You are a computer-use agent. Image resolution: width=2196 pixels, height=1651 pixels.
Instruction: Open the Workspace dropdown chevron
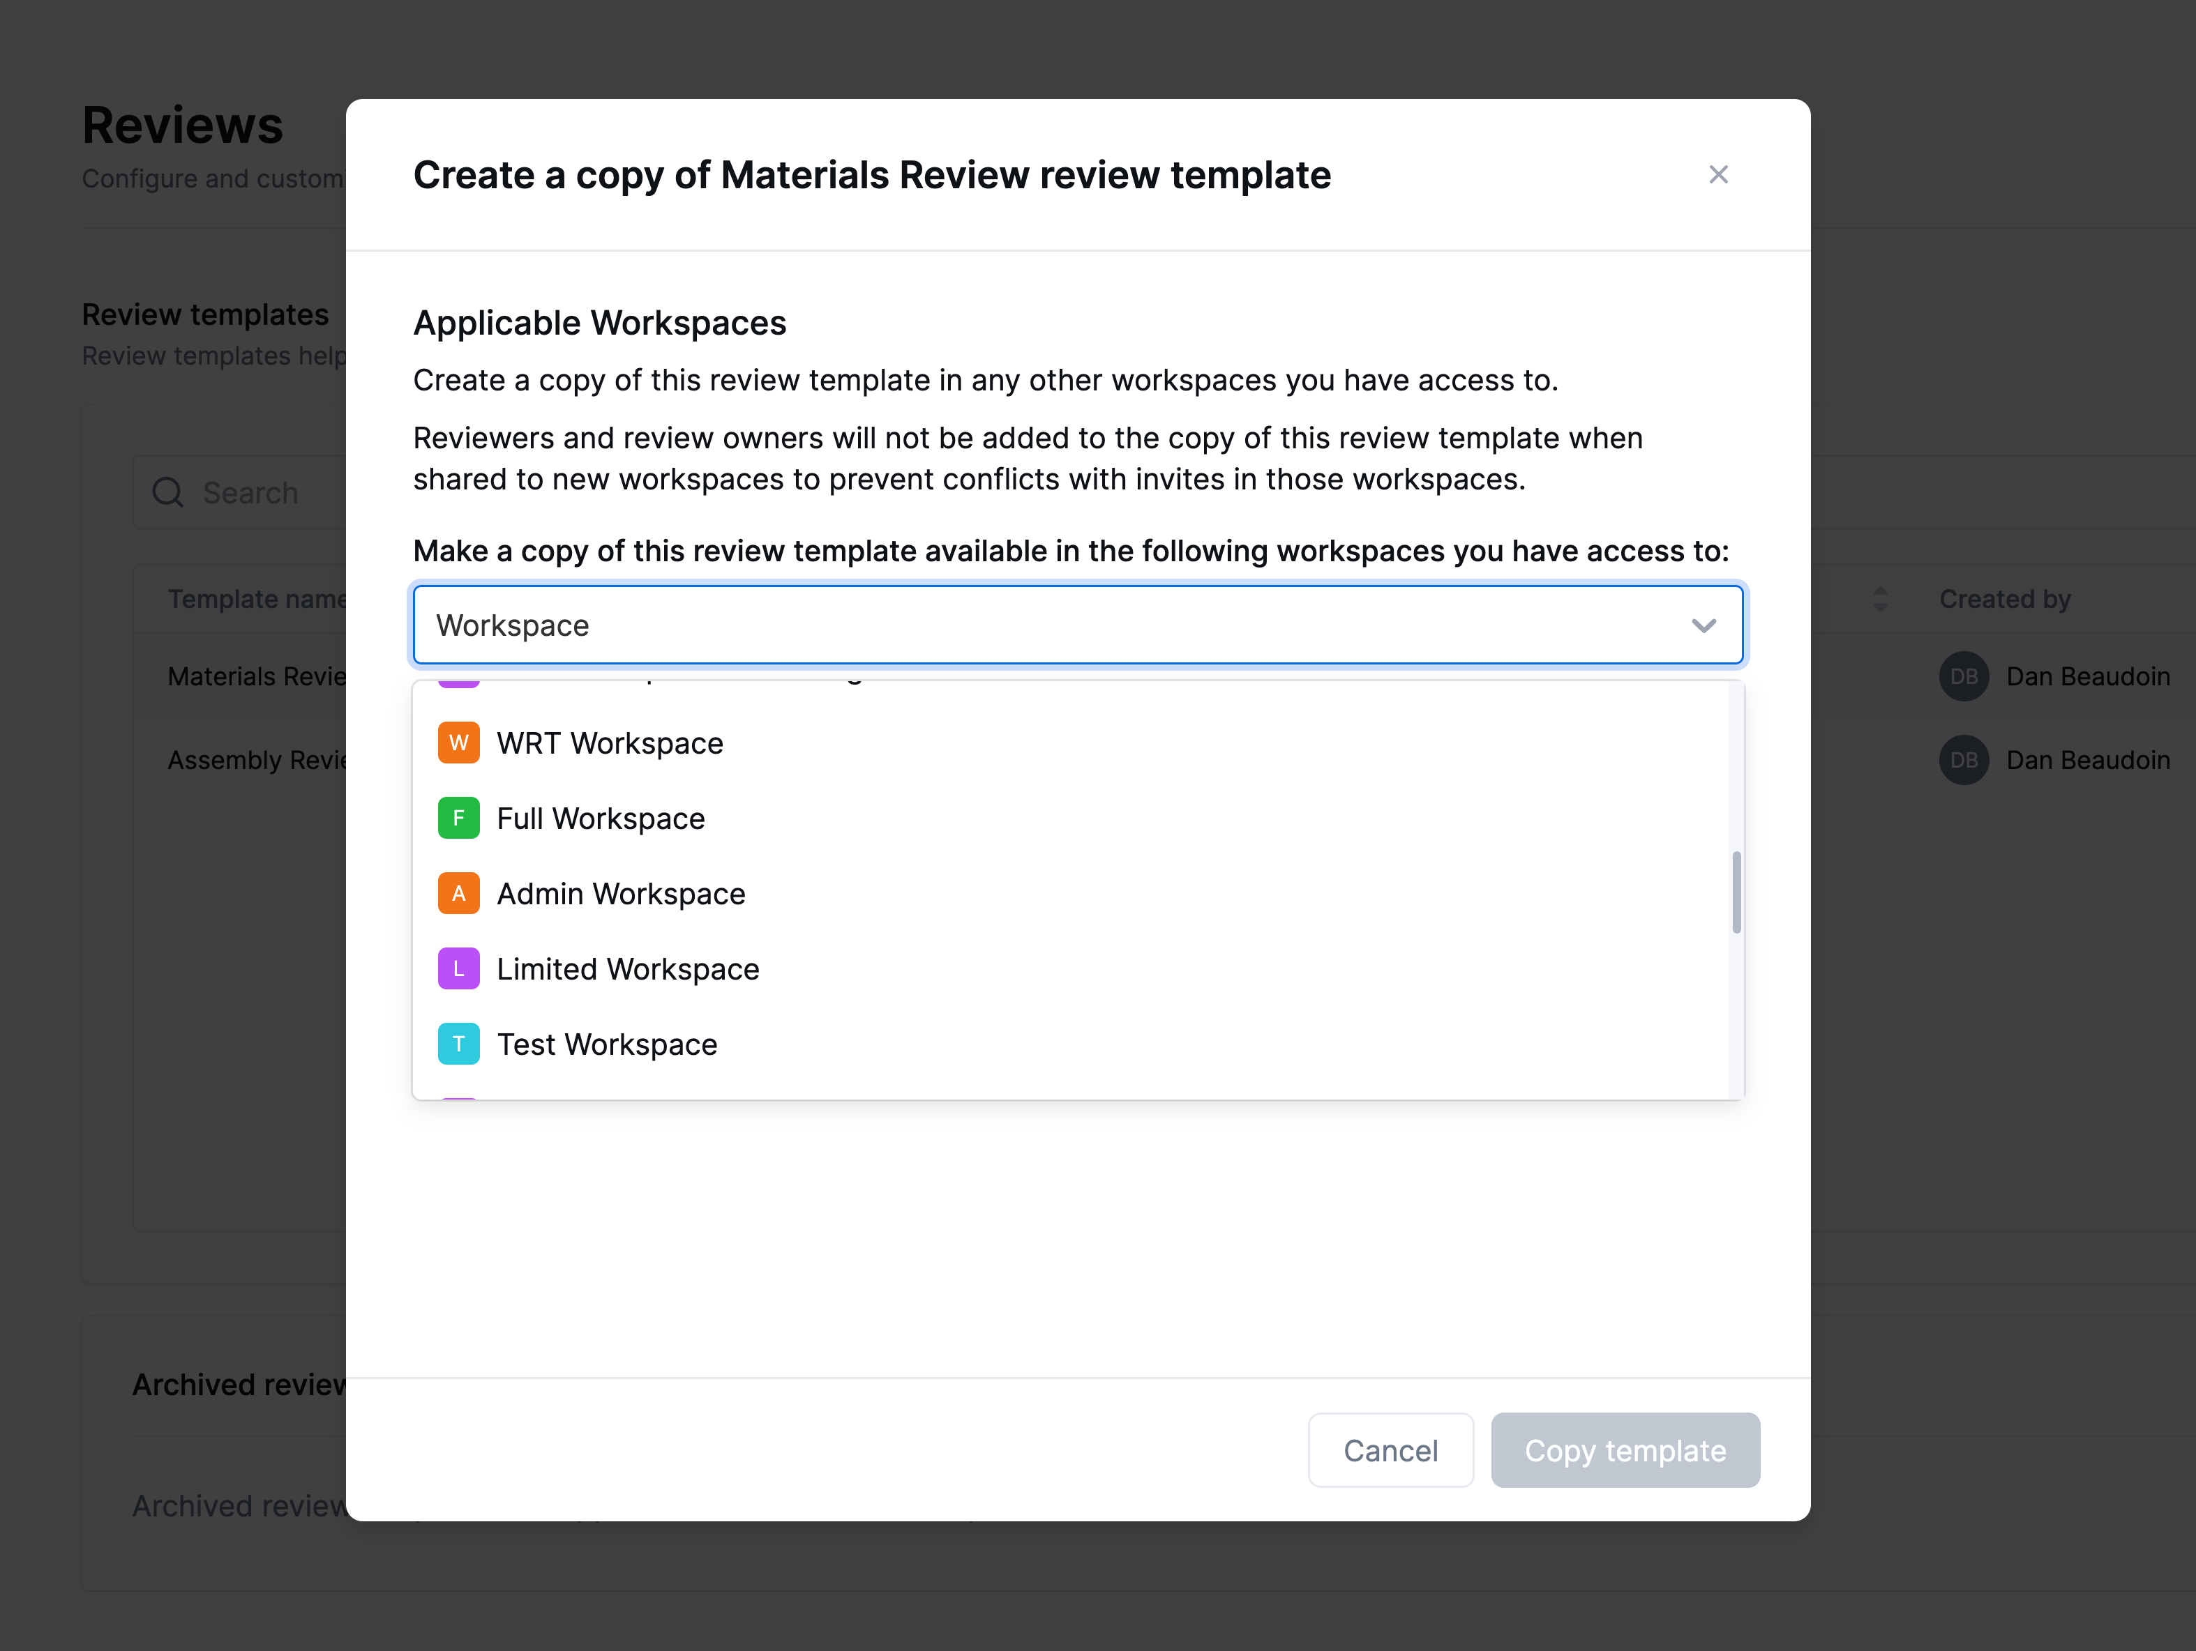(x=1704, y=625)
